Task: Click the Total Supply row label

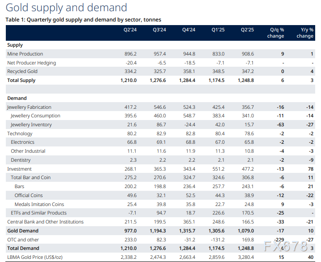Action: click(x=21, y=81)
